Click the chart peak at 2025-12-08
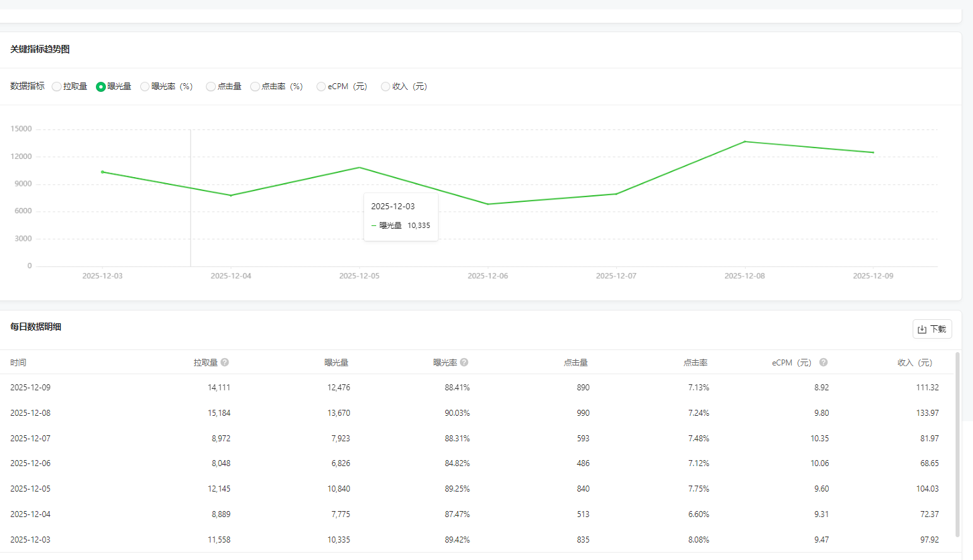This screenshot has height=560, width=973. coord(744,142)
